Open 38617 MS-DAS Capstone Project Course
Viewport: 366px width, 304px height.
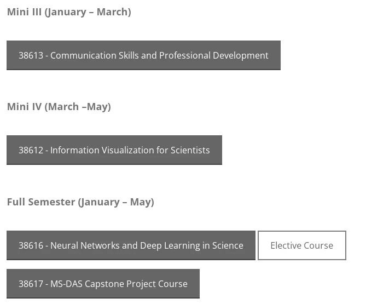103,284
